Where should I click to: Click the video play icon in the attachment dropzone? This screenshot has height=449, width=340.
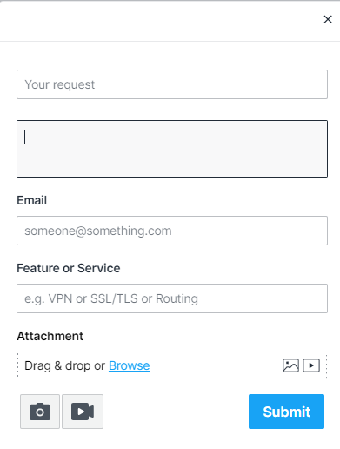(311, 365)
